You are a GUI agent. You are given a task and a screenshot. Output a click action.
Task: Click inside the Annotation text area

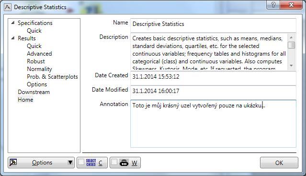pyautogui.click(x=213, y=124)
